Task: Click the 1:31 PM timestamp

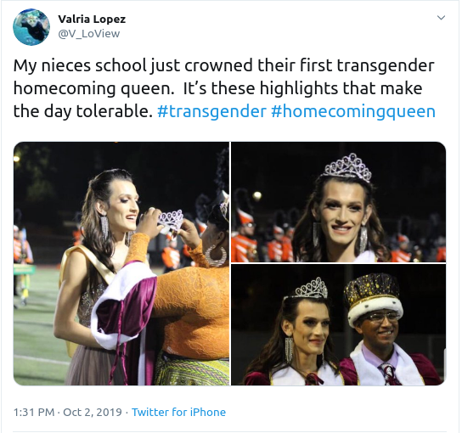Action: click(x=34, y=412)
